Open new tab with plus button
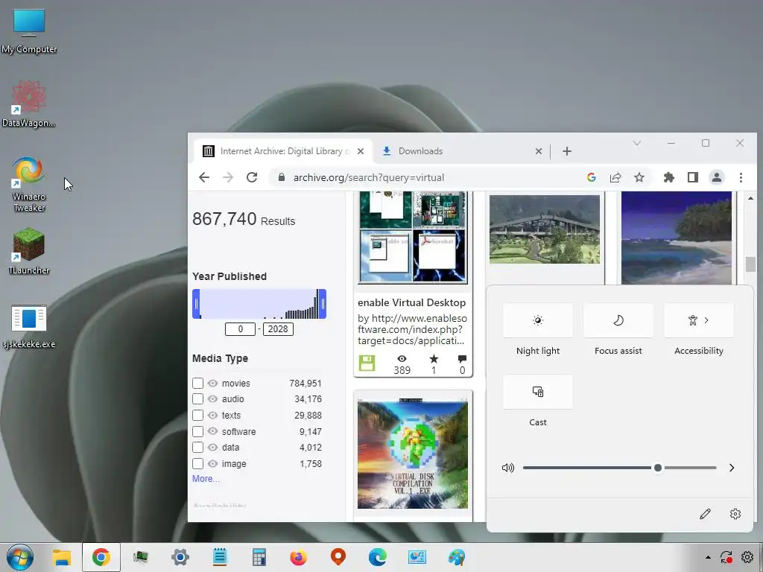Image resolution: width=763 pixels, height=572 pixels. (x=567, y=151)
